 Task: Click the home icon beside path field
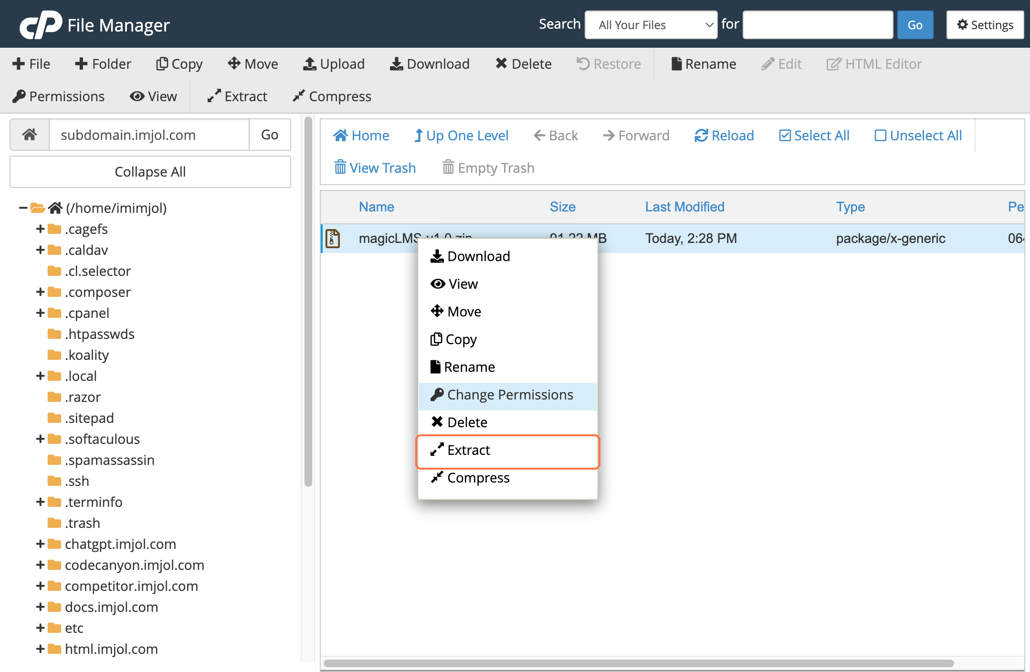30,135
